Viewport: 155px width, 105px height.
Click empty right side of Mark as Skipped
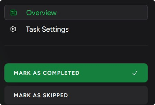point(116,95)
